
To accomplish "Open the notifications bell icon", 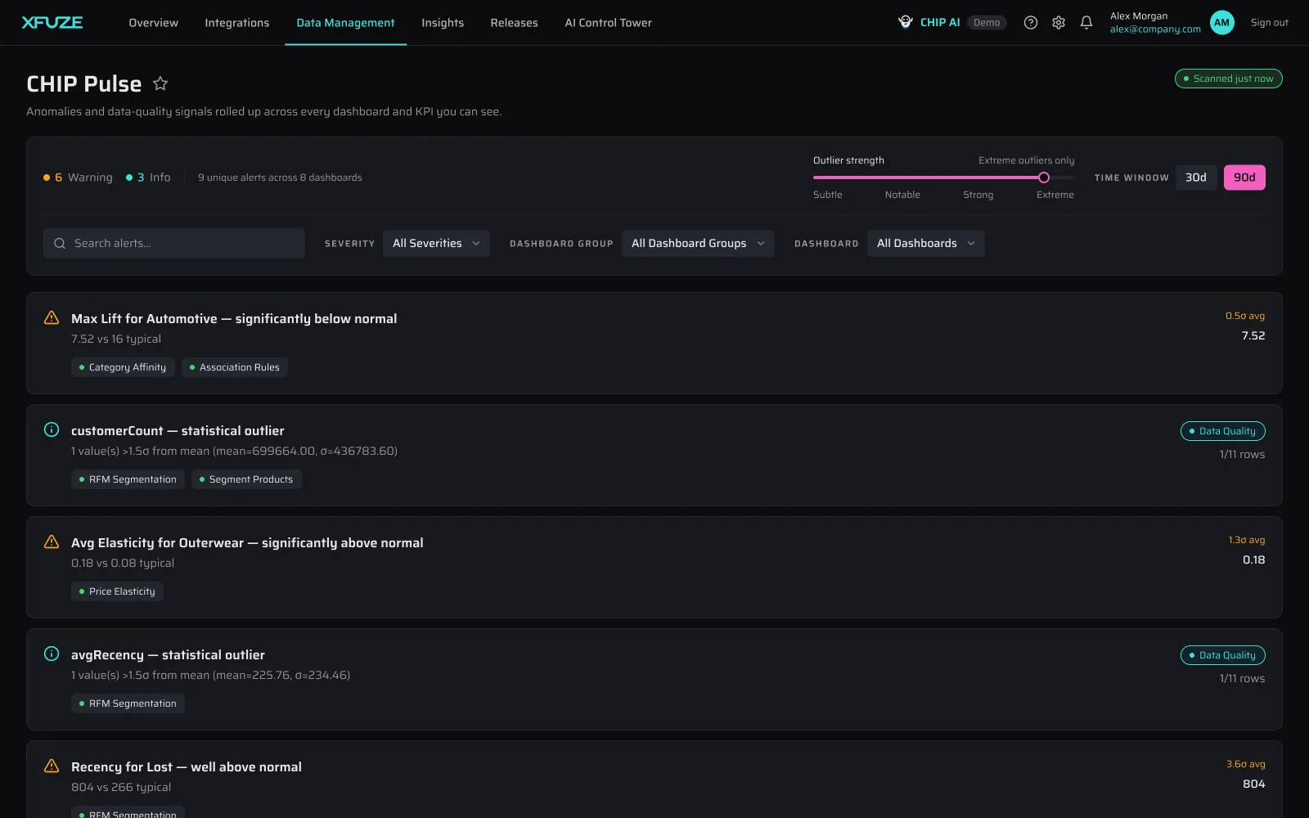I will click(1086, 23).
